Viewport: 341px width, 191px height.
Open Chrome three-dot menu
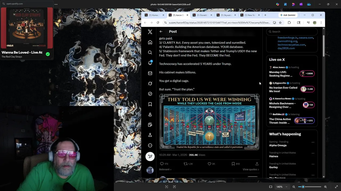click(321, 23)
